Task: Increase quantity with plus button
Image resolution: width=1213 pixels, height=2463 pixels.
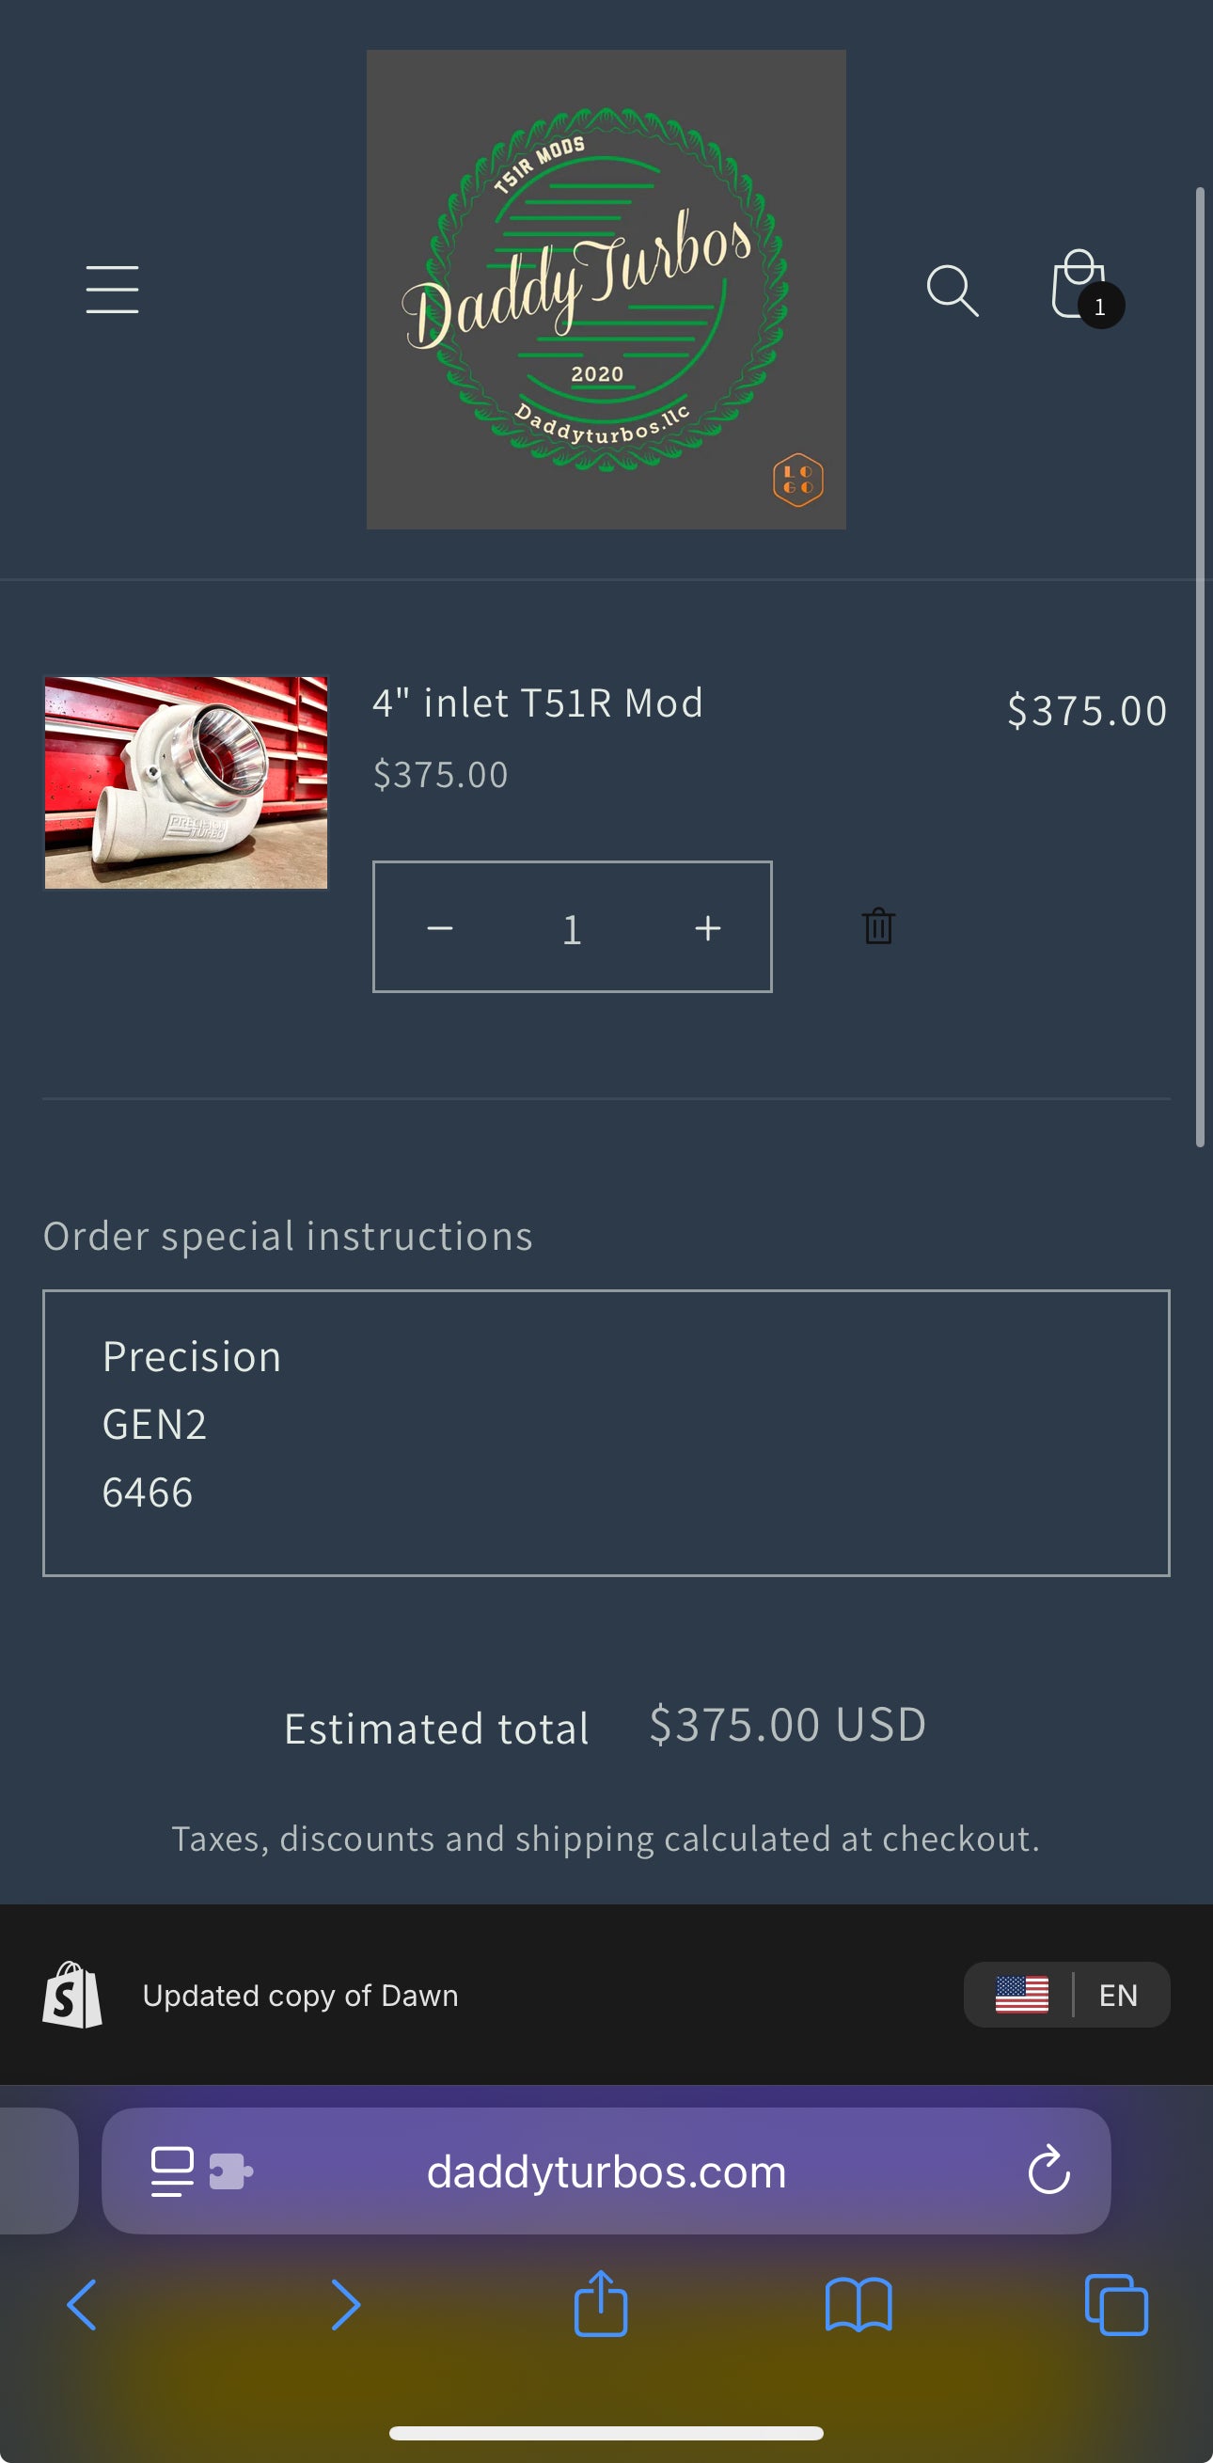Action: point(707,928)
